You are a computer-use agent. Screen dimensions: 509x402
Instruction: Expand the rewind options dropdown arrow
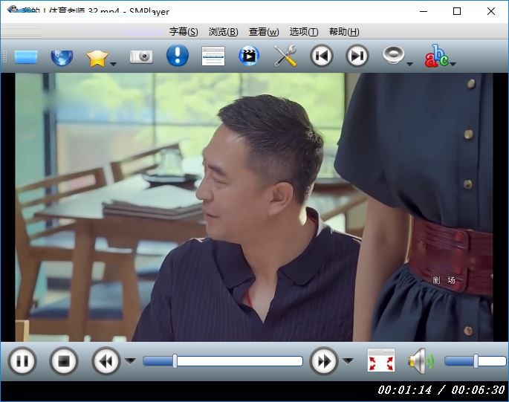(x=130, y=362)
